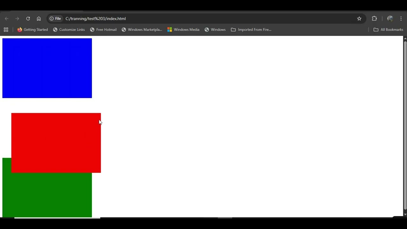
Task: Reload the current page
Action: click(x=28, y=18)
